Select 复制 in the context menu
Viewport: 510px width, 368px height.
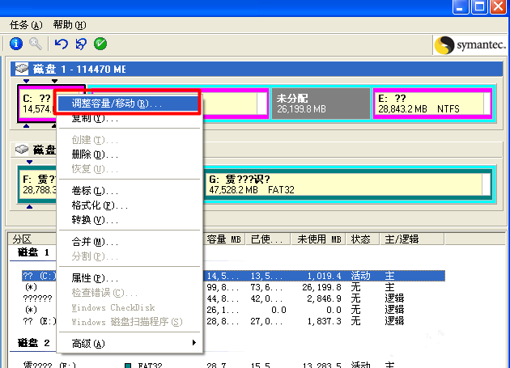pos(95,118)
